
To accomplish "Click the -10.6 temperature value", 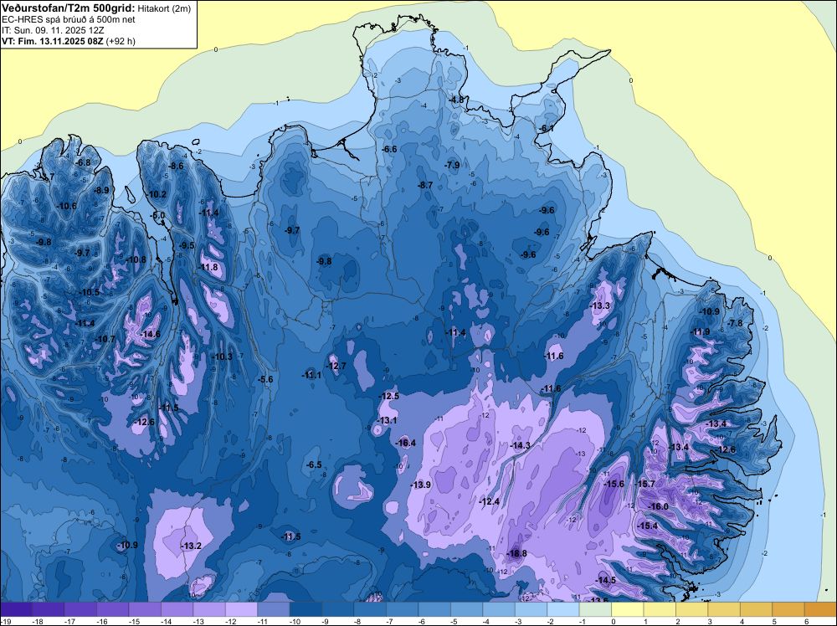I will coord(66,206).
